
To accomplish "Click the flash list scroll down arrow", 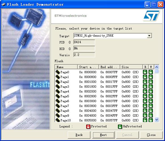I will [x=157, y=120].
